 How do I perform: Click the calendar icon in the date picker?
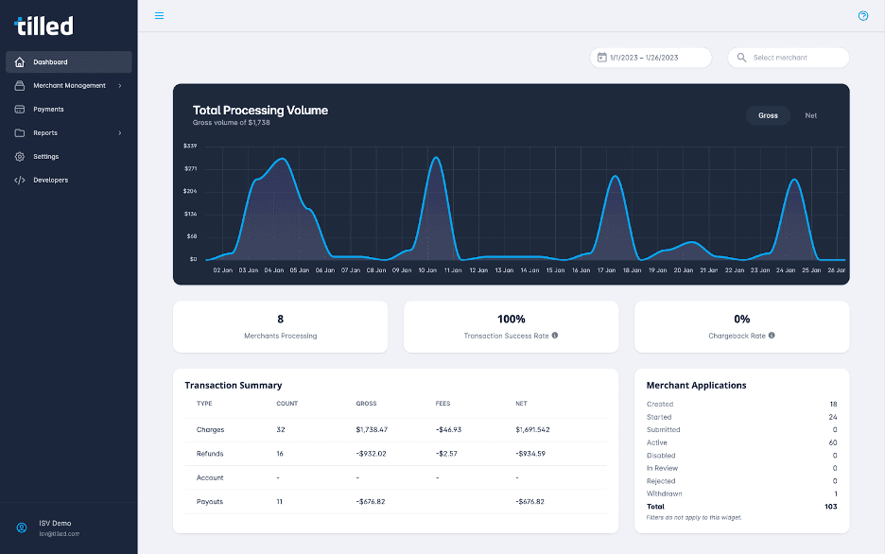click(602, 57)
